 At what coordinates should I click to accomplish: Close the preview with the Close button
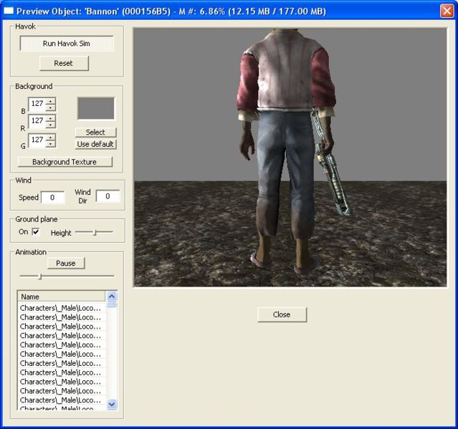[x=282, y=314]
